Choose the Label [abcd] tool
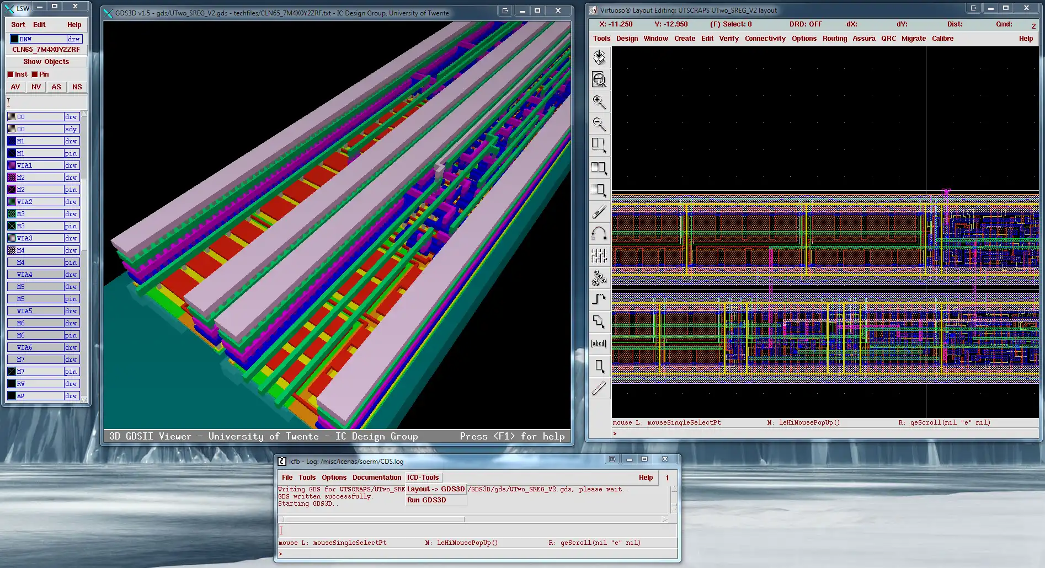Image resolution: width=1045 pixels, height=568 pixels. [599, 344]
